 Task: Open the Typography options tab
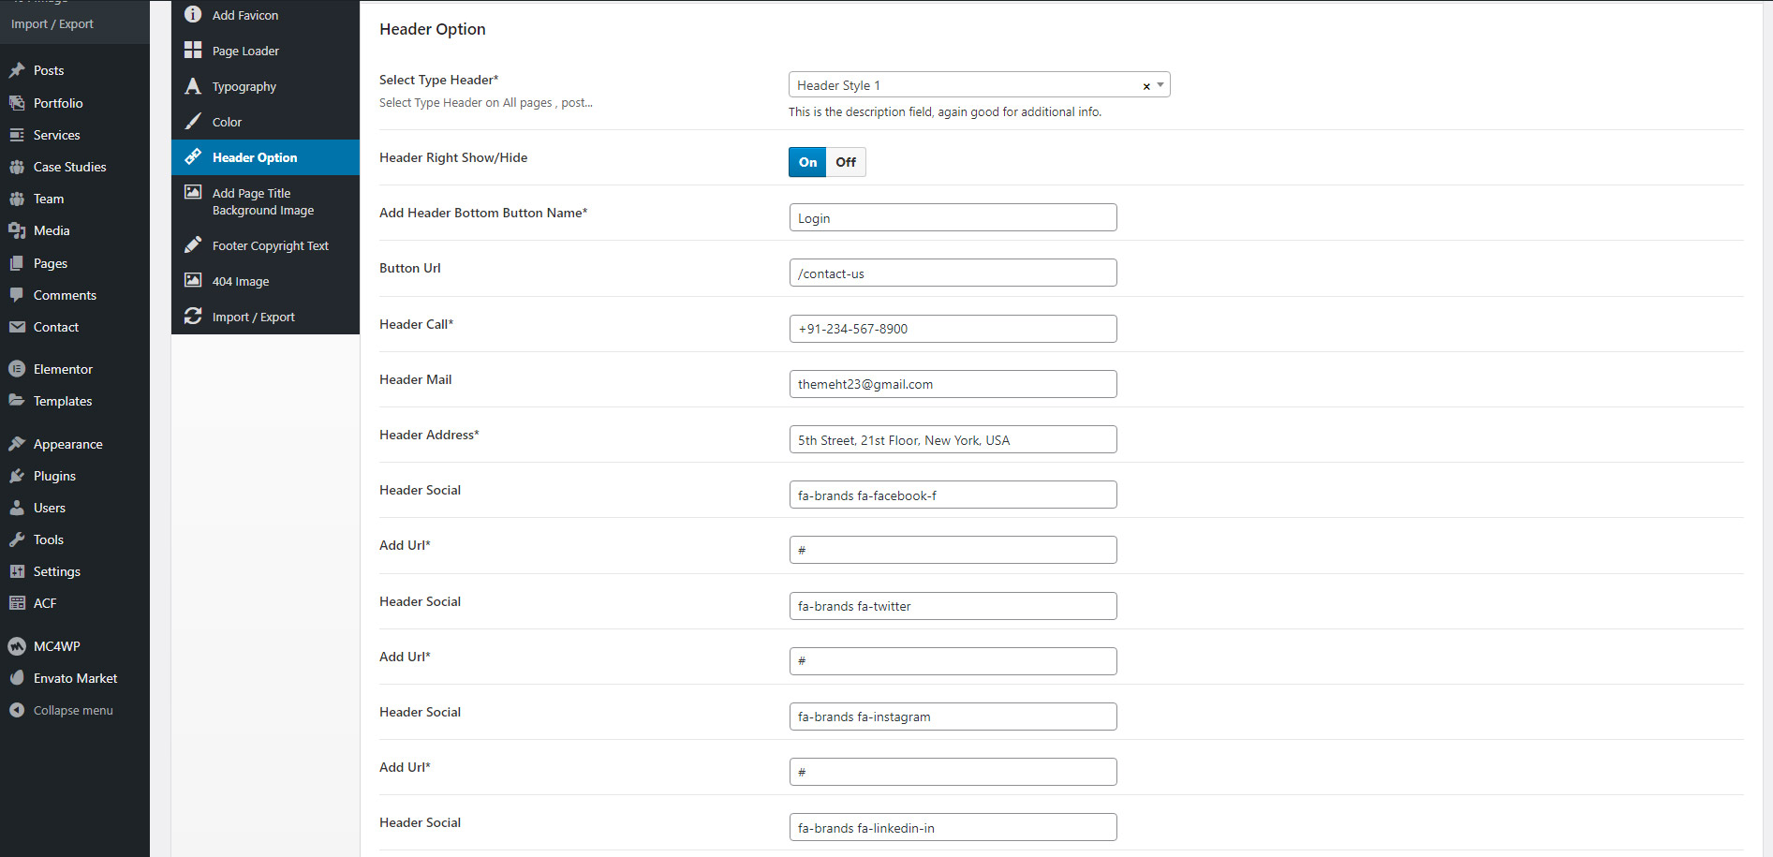(x=265, y=86)
